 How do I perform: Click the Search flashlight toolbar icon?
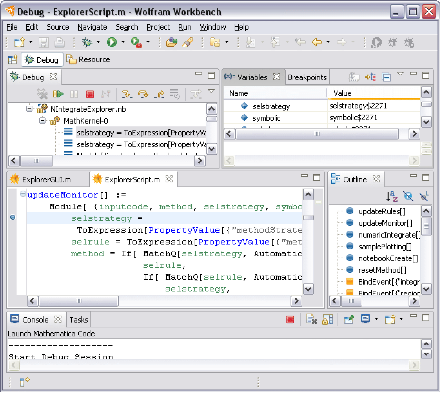188,42
